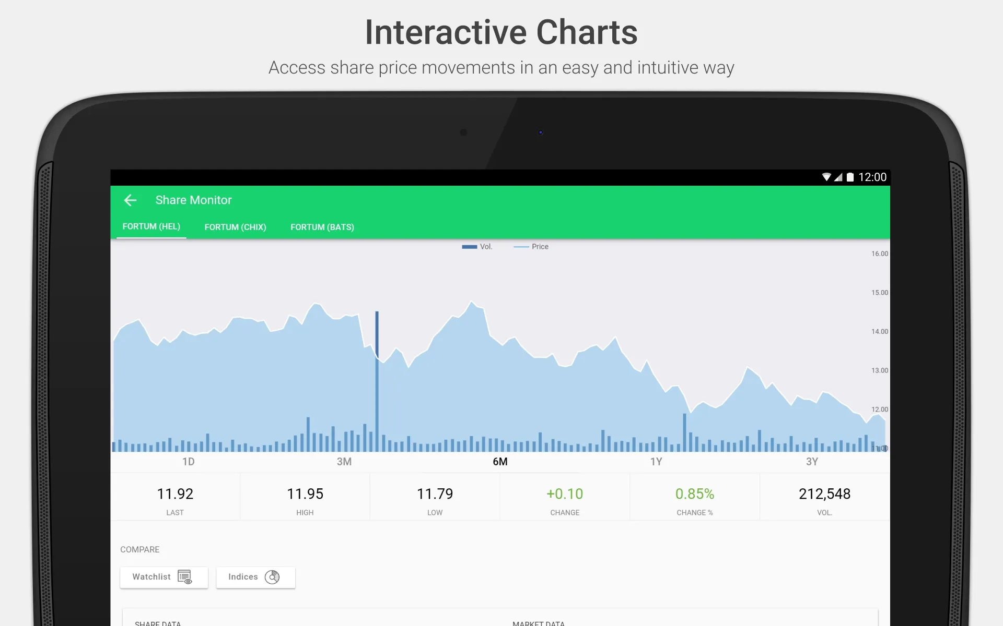Open the Watchlist compare button

pos(164,577)
